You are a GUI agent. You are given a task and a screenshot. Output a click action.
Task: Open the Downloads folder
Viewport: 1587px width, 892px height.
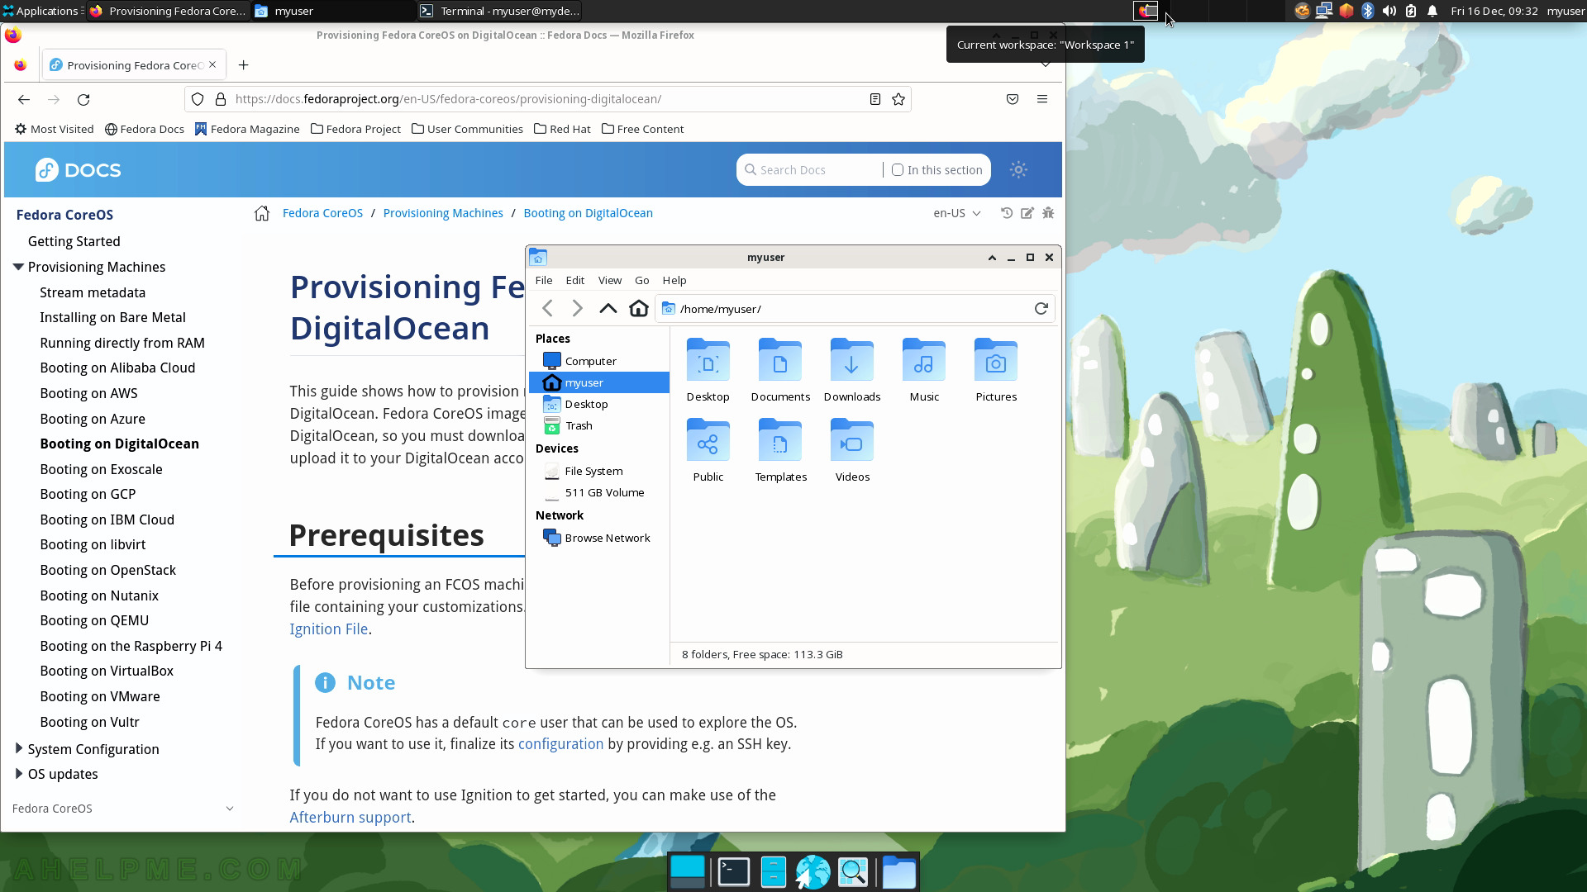coord(852,371)
